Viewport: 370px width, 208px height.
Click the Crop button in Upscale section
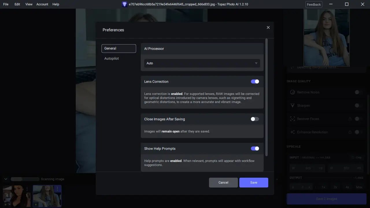pos(356,157)
